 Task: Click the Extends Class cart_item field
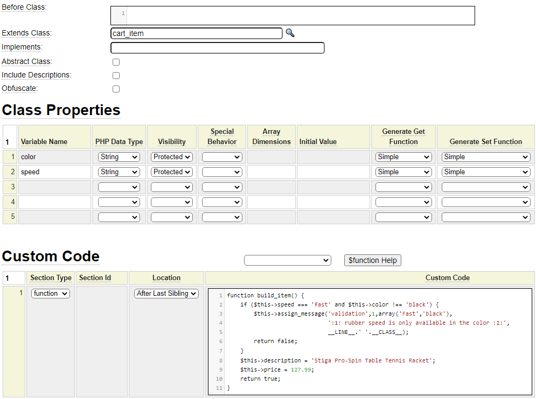[x=196, y=33]
